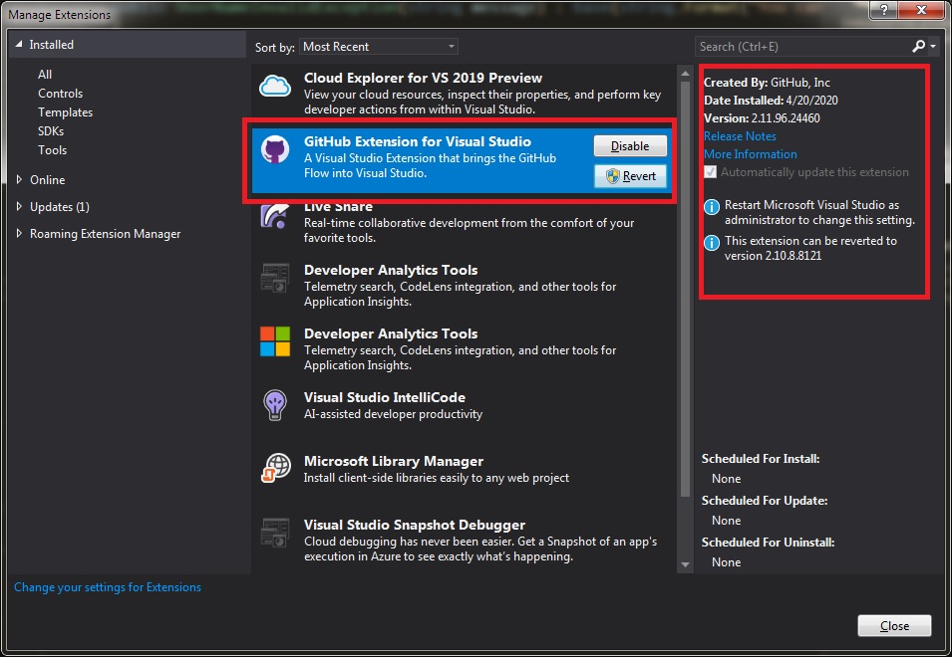Click the search magnifier icon
Viewport: 952px width, 657px height.
919,46
